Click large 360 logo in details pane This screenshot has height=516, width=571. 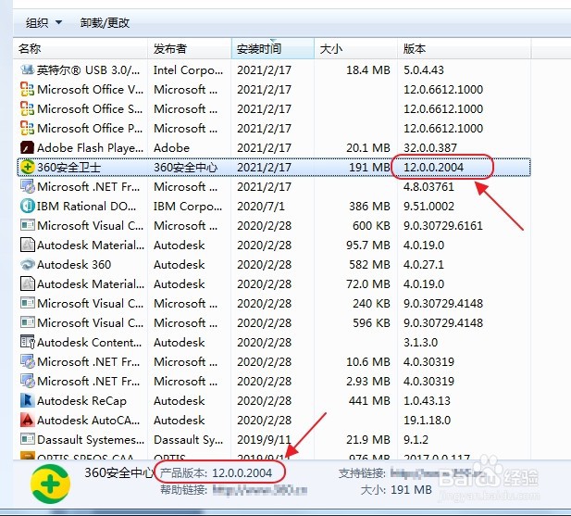[50, 485]
